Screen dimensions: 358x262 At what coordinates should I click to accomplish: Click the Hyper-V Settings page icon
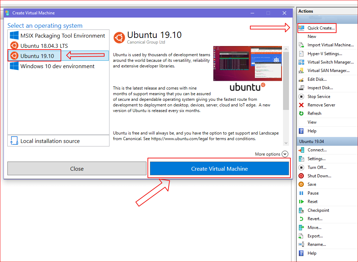point(301,53)
